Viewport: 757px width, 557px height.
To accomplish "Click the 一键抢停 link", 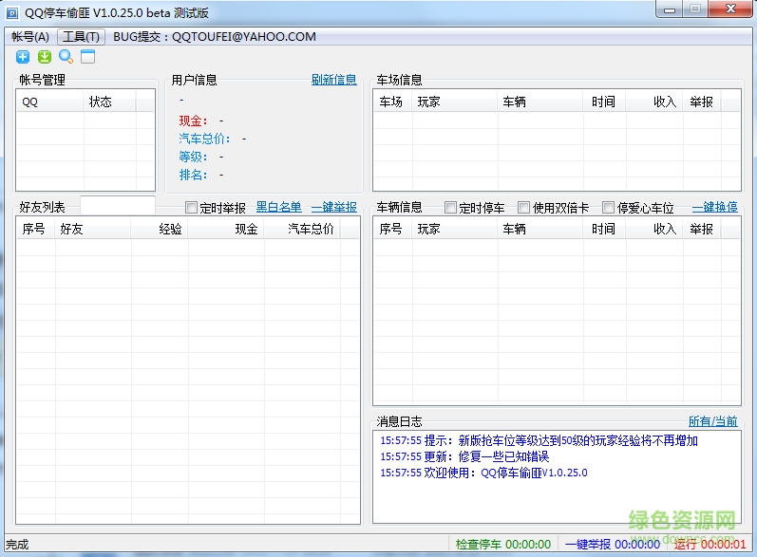I will [714, 207].
